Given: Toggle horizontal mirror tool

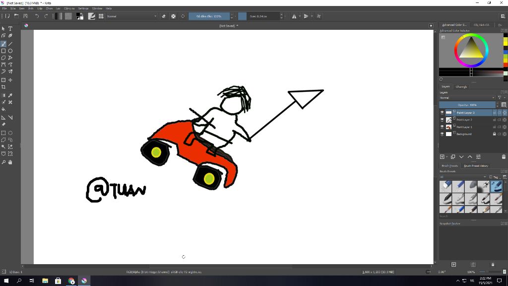Looking at the screenshot, I should [294, 16].
